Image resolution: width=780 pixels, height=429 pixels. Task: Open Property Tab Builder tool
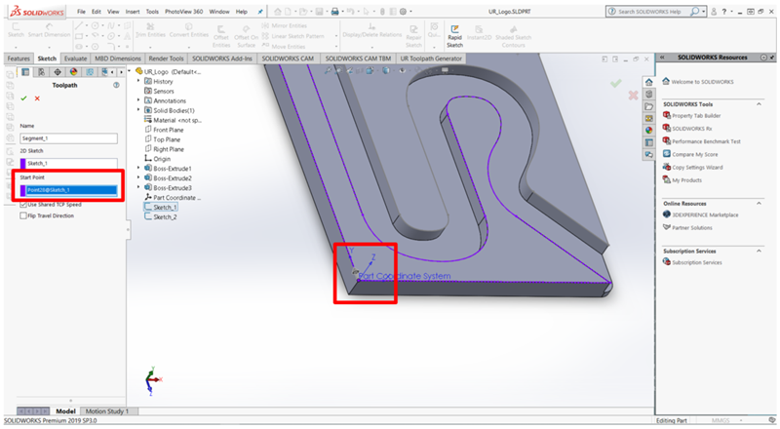pyautogui.click(x=696, y=116)
